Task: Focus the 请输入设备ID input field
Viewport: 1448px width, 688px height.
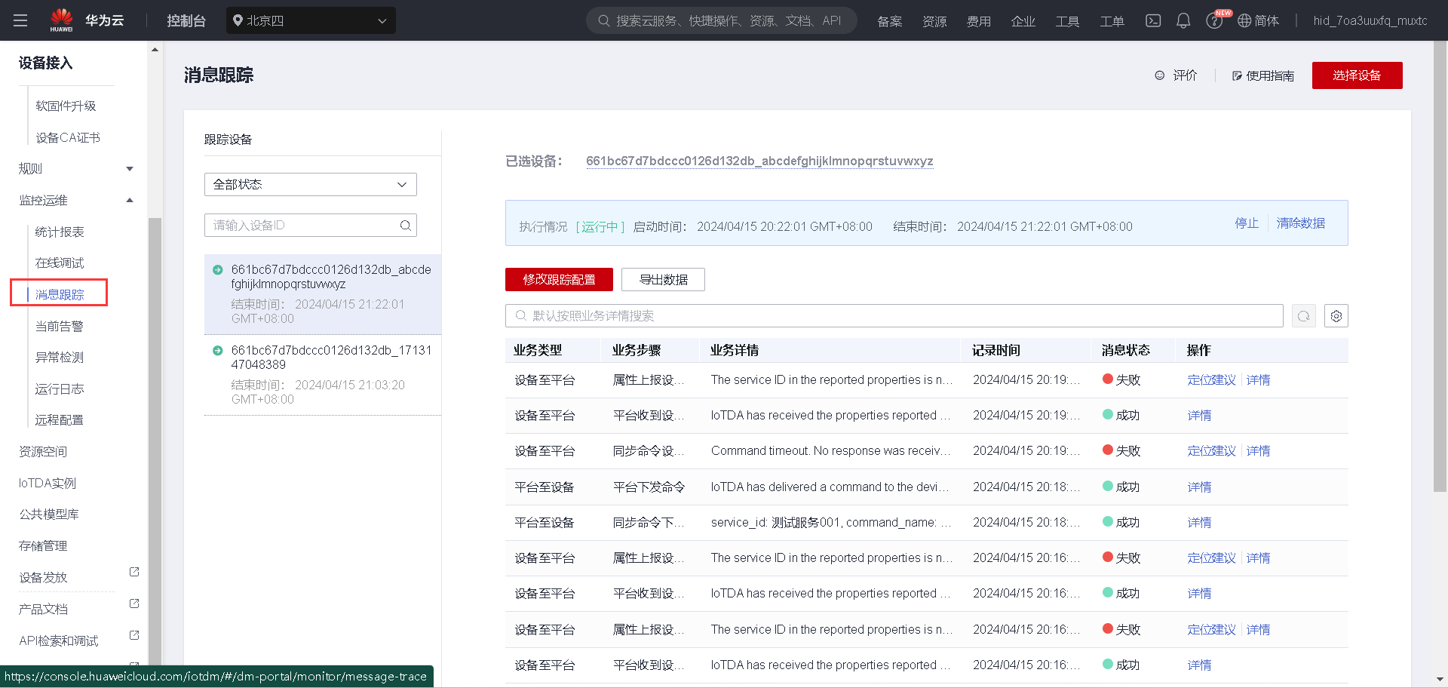Action: 311,226
